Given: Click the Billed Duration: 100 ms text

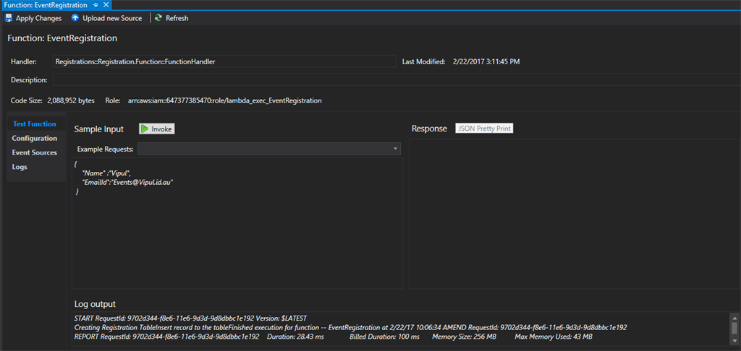Looking at the screenshot, I should [384, 337].
